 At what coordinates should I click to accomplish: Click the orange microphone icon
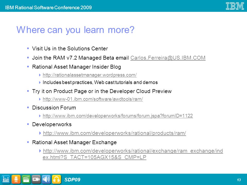coord(16,179)
